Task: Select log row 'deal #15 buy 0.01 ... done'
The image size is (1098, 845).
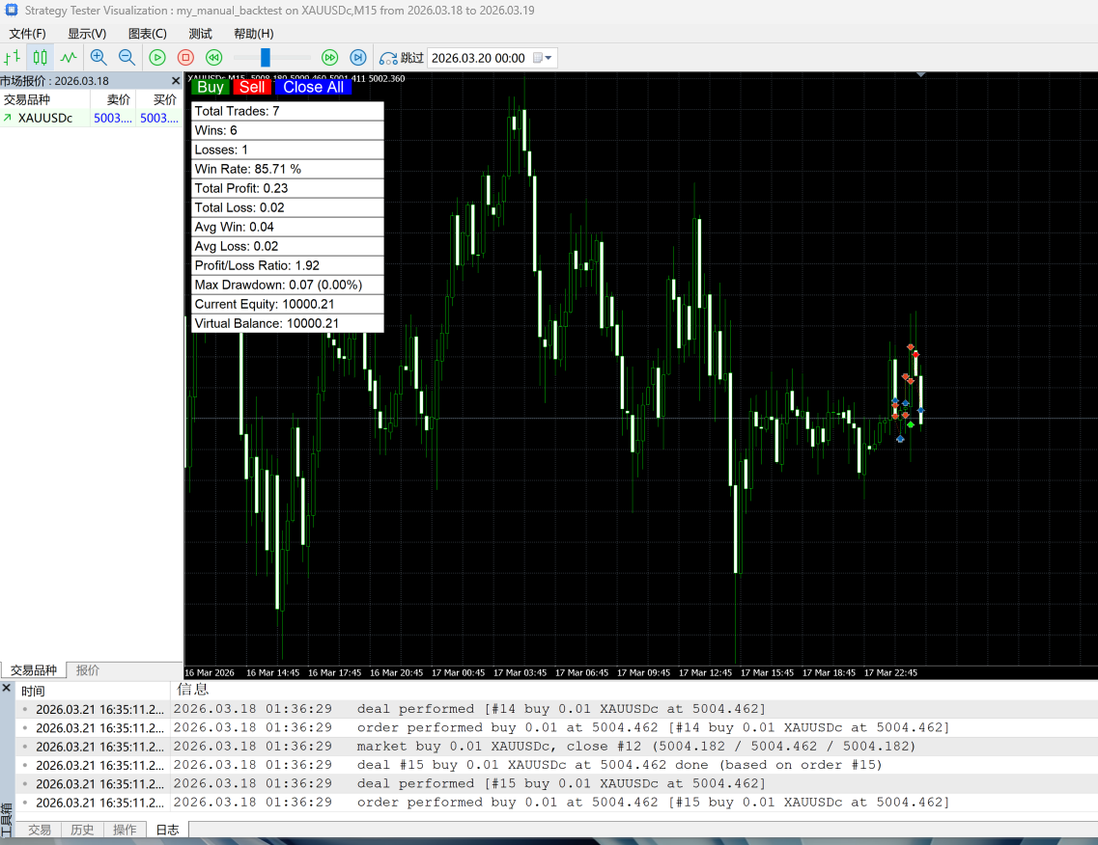Action: click(x=556, y=765)
